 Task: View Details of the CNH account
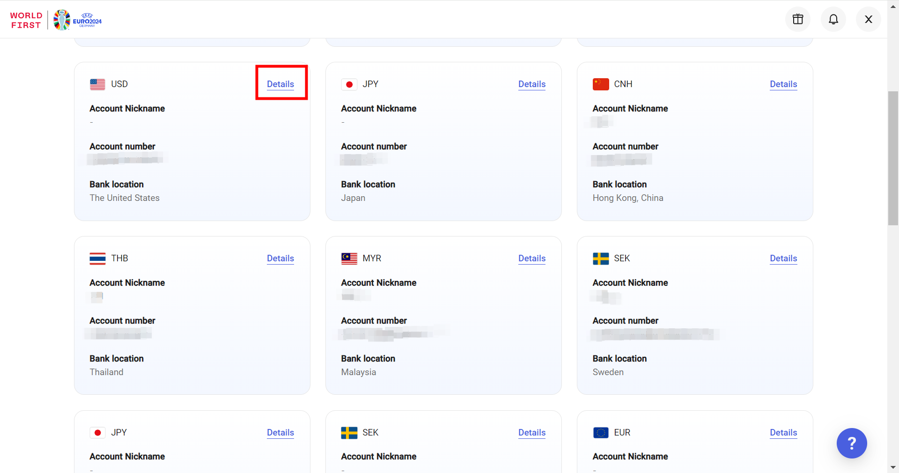tap(783, 84)
